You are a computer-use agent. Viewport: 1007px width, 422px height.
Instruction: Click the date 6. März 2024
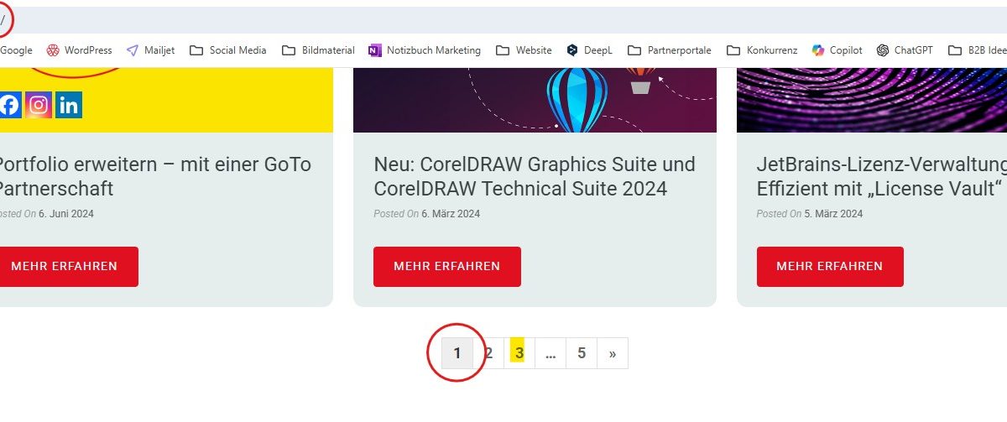[451, 214]
